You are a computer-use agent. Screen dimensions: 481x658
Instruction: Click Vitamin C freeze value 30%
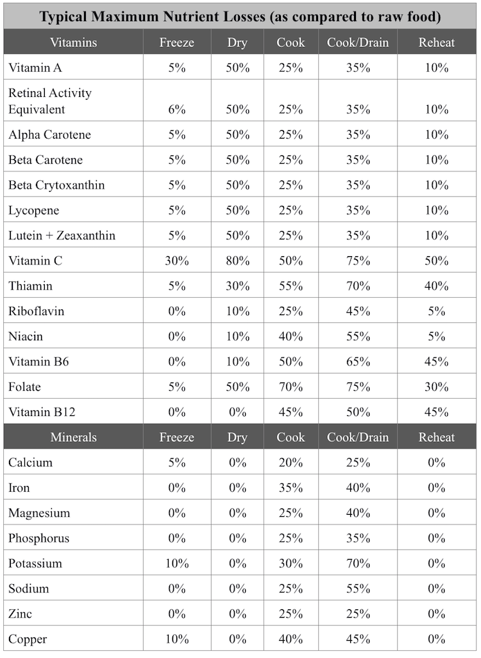(x=176, y=261)
